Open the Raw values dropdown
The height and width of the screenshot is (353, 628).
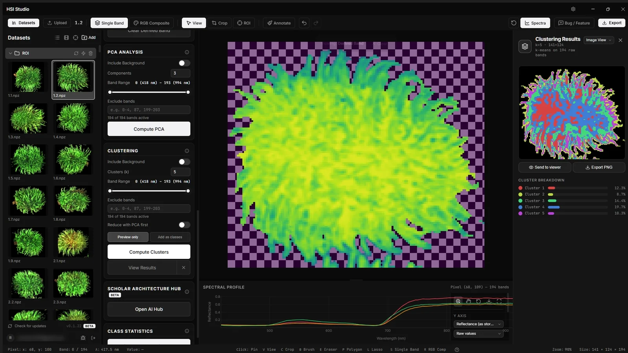[x=478, y=333]
